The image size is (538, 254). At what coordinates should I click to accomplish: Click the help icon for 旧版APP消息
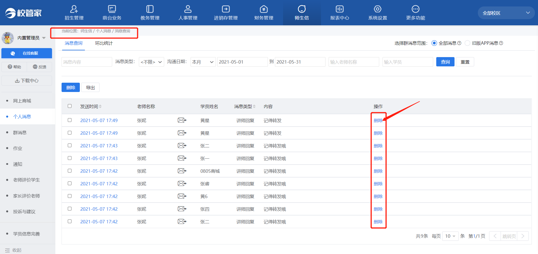point(501,43)
